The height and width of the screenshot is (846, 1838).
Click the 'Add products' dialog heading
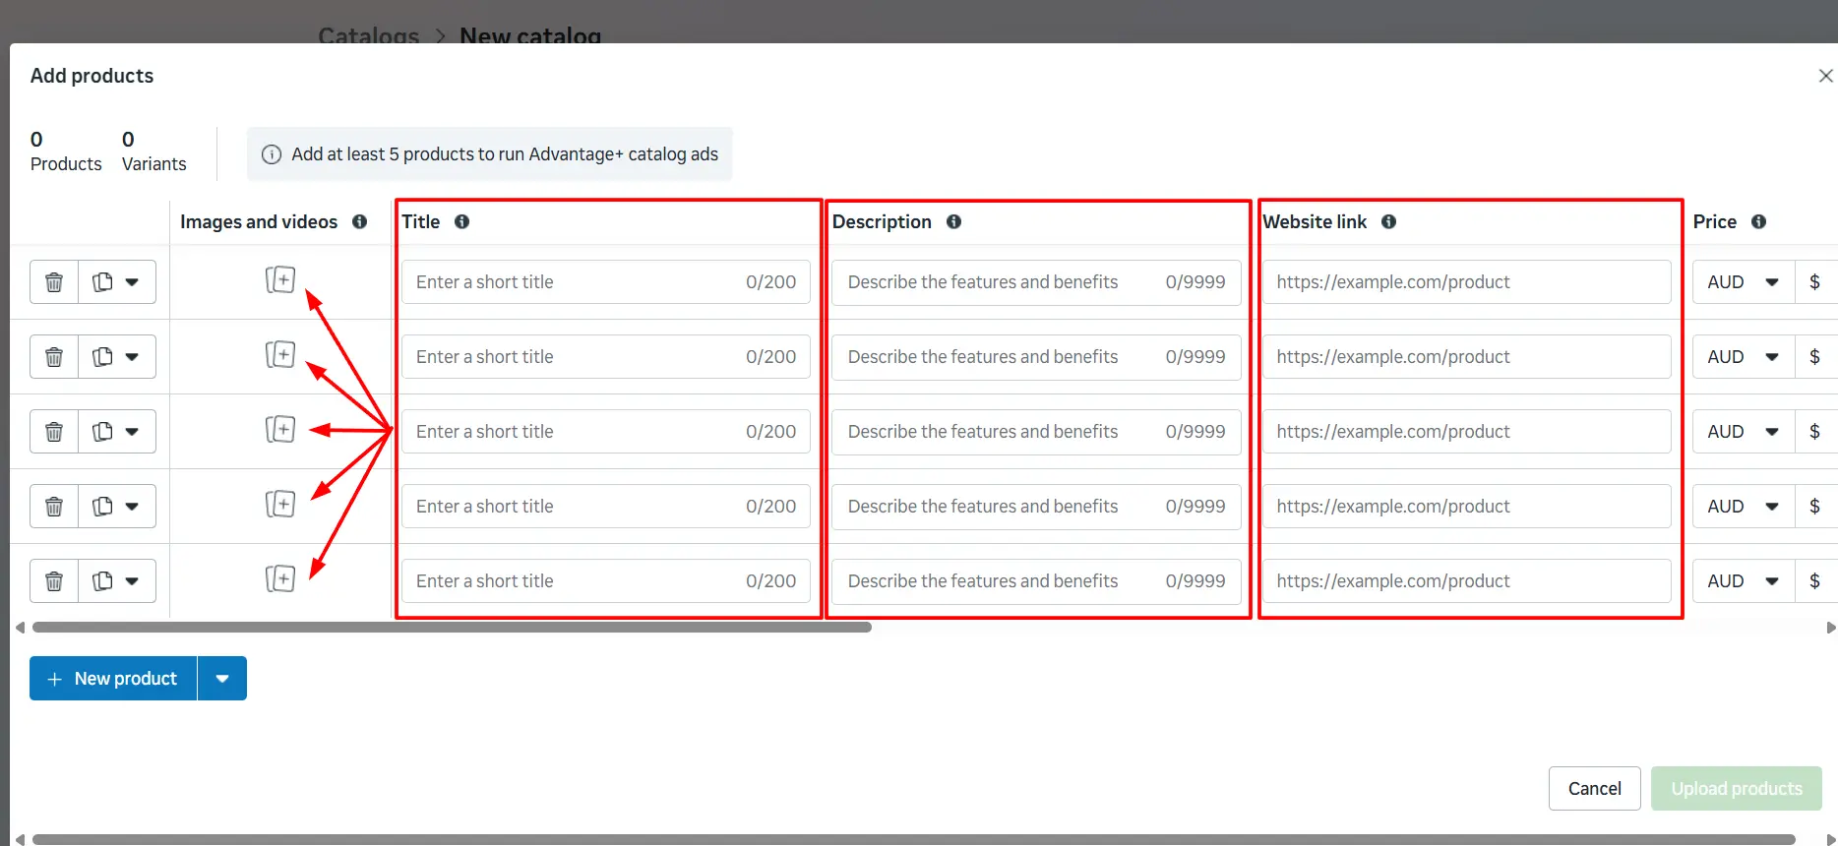[x=92, y=76]
